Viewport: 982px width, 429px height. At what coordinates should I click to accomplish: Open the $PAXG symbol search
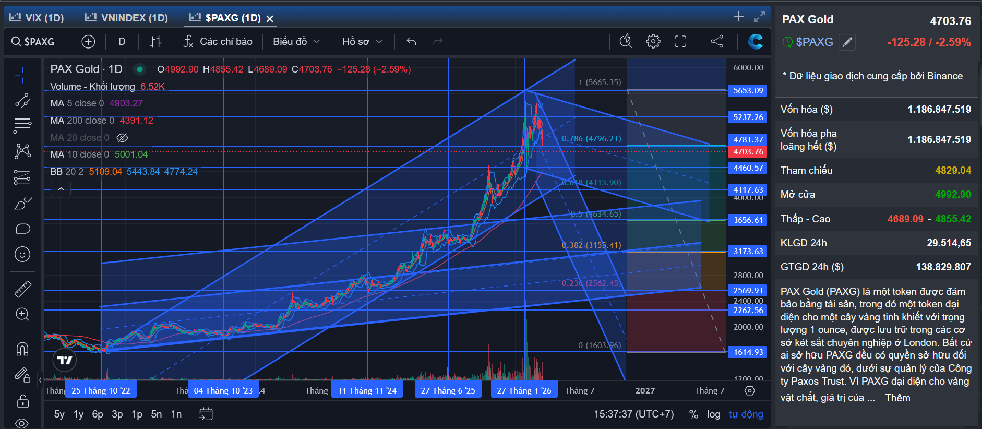tap(33, 42)
